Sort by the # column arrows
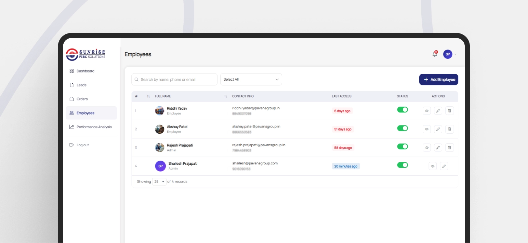Image resolution: width=528 pixels, height=243 pixels. click(148, 96)
